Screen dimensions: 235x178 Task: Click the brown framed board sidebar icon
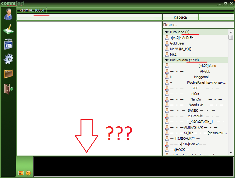coord(8,74)
